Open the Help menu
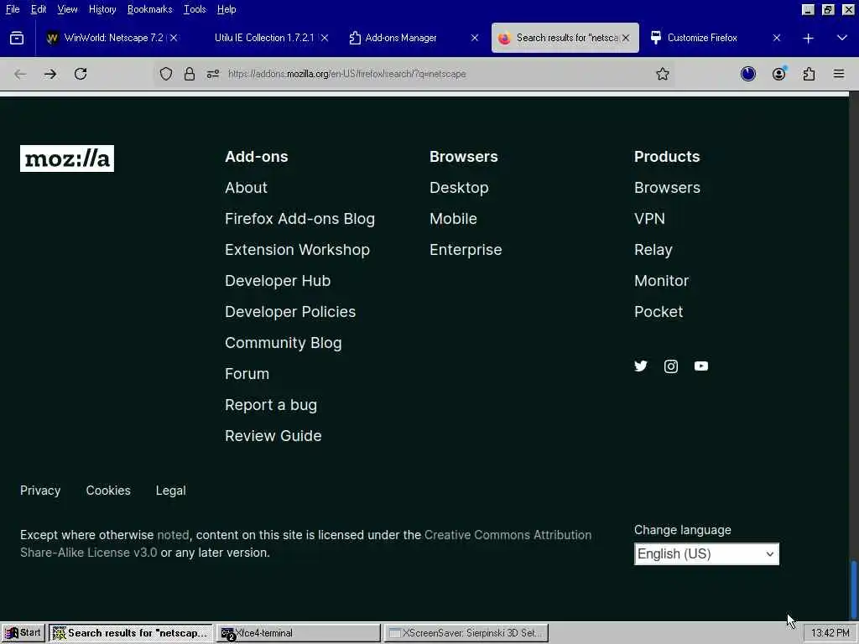859x644 pixels. pos(226,9)
